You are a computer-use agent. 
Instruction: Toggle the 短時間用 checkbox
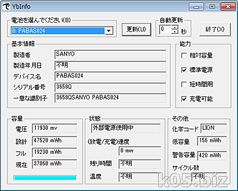tap(184, 84)
